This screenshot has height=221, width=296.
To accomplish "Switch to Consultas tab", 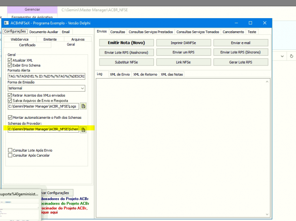I will coord(118,32).
